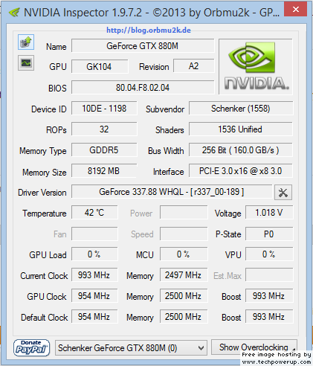Click P-State value P0

click(269, 234)
